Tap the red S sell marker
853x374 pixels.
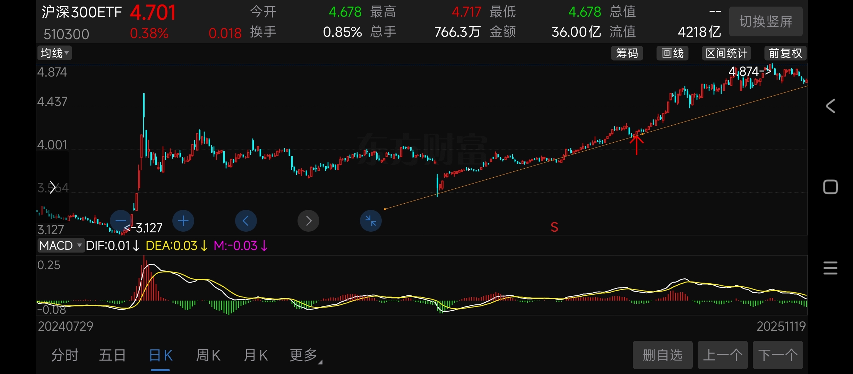click(x=554, y=227)
